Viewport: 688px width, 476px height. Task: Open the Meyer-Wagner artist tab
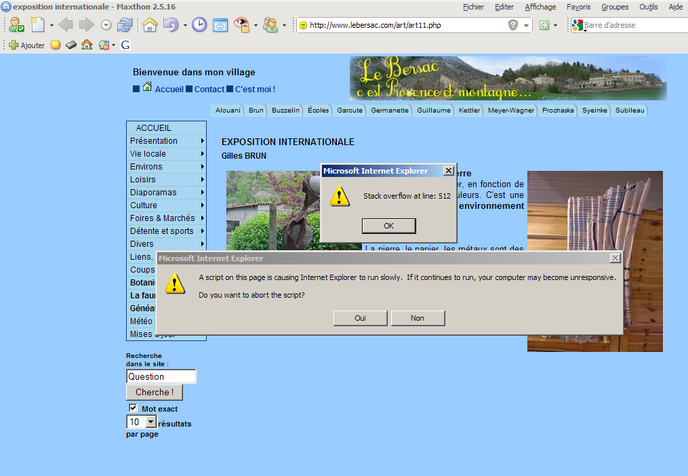[511, 111]
